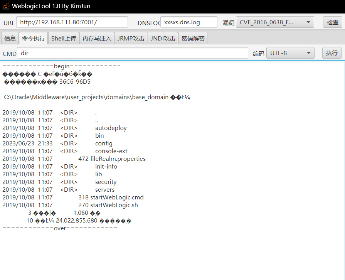345x280 pixels.
Task: Click the lib directory entry
Action: (99, 174)
